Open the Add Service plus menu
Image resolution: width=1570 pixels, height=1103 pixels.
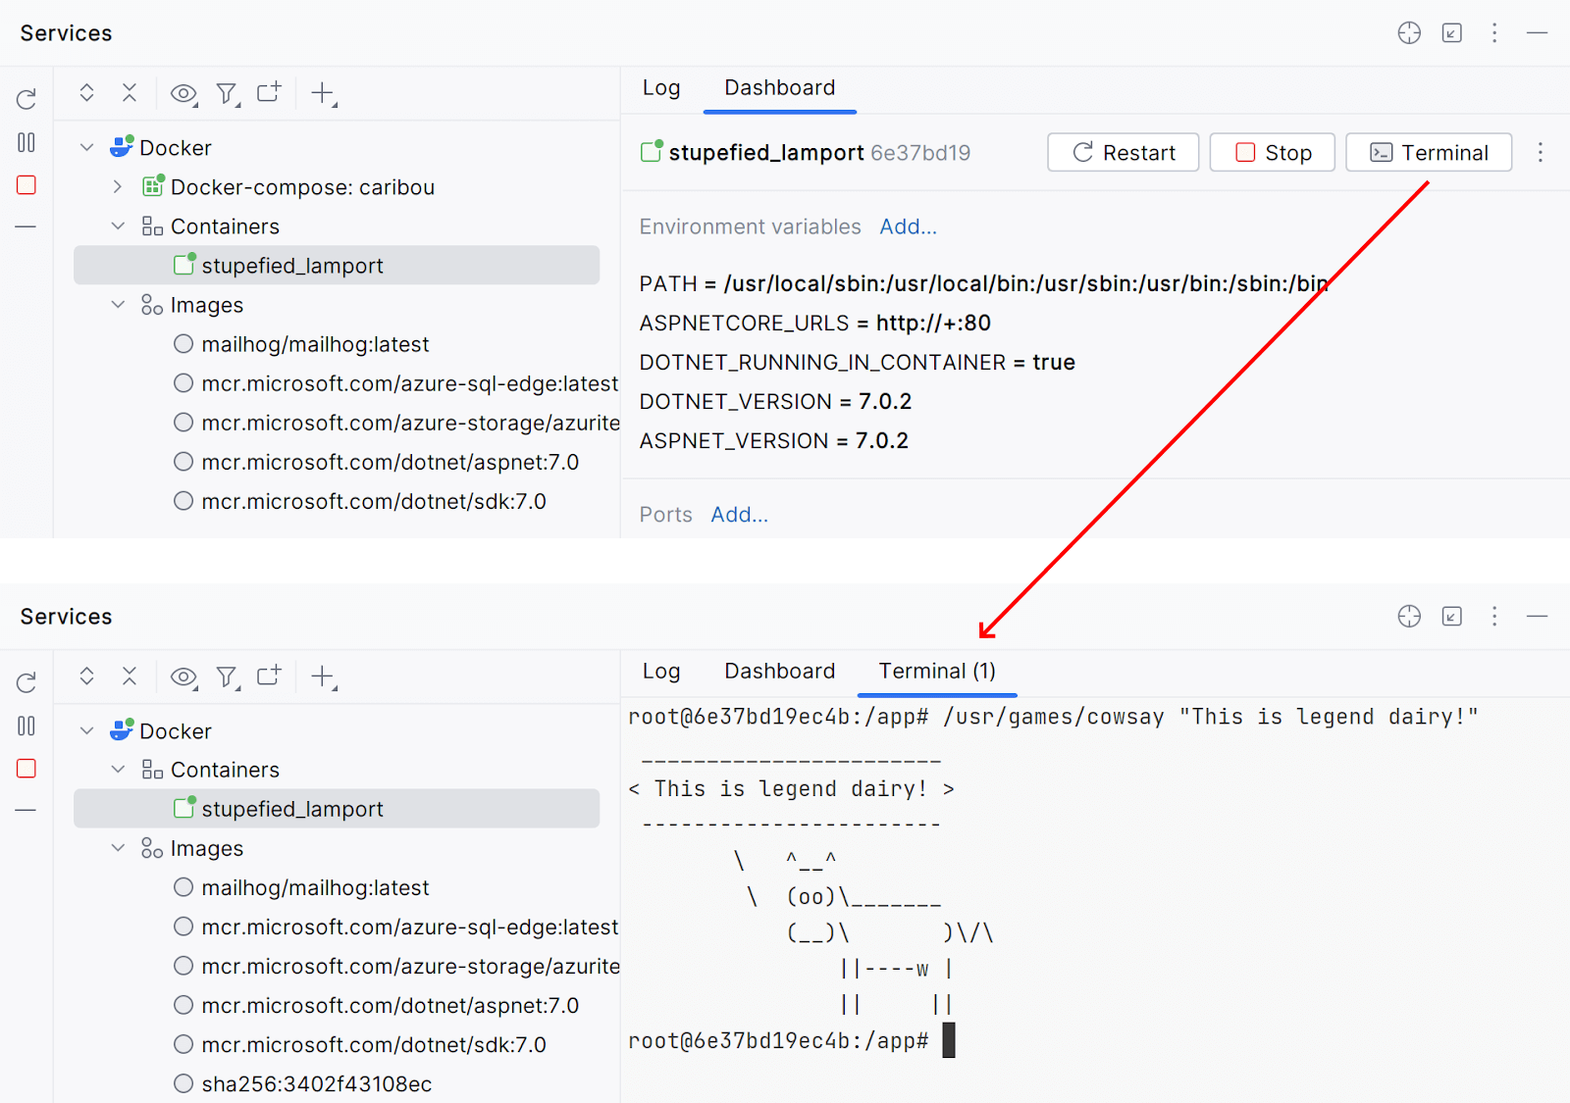point(321,93)
